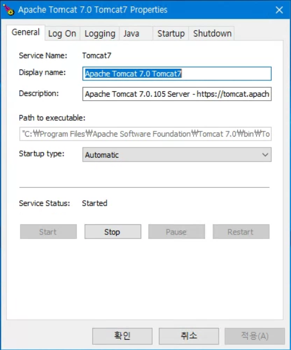Click the Display name: label
This screenshot has width=291, height=350.
click(x=42, y=72)
